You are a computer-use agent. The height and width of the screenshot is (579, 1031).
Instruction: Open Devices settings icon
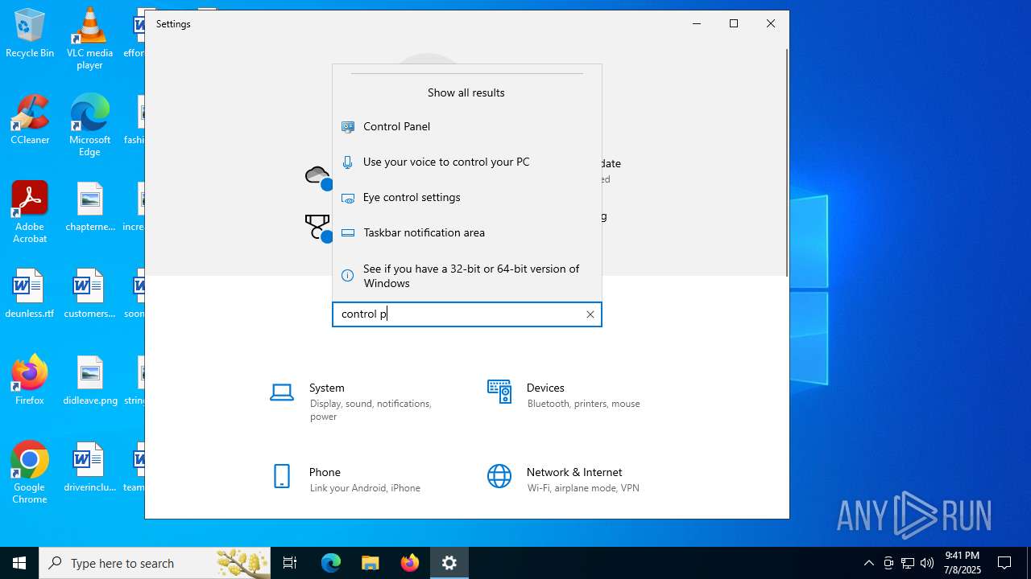point(499,392)
